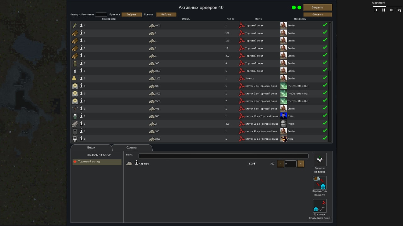Click the green check mark in the 4000 silver row
The width and height of the screenshot is (403, 226).
pyautogui.click(x=325, y=25)
